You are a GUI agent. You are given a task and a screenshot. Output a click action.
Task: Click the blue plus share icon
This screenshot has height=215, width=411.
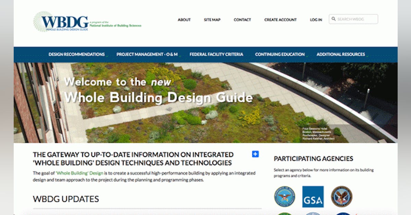point(255,155)
